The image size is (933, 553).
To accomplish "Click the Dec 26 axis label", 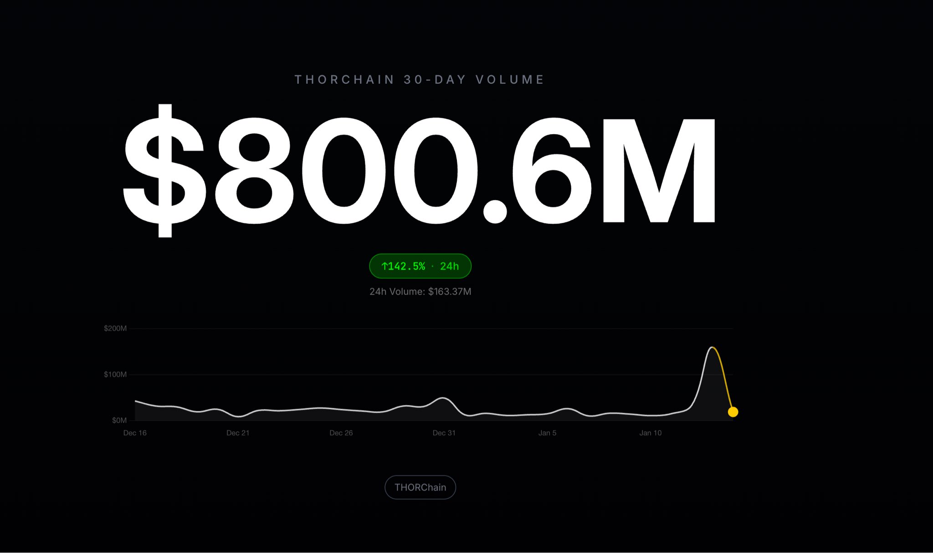I will 341,433.
